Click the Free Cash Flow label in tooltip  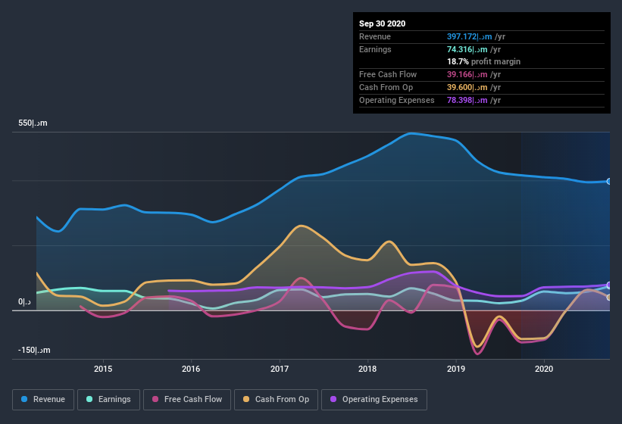click(388, 74)
